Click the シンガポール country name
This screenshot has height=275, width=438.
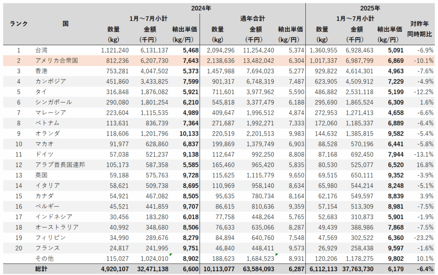[x=53, y=103]
